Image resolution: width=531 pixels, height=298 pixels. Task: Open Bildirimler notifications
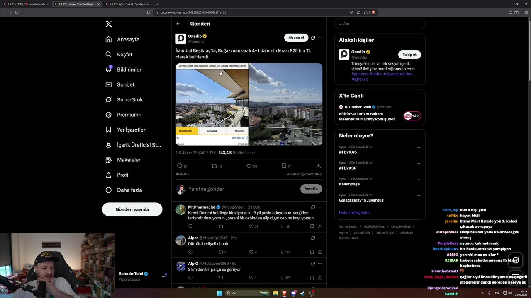(x=123, y=70)
